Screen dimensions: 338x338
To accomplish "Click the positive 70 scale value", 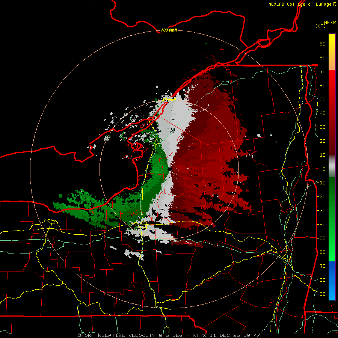I will coord(323,72).
